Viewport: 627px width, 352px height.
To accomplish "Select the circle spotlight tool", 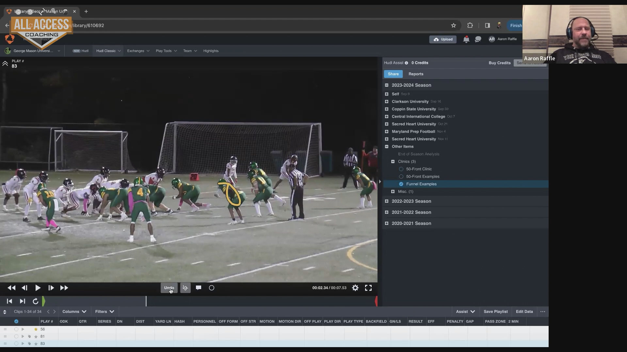I will pos(212,288).
